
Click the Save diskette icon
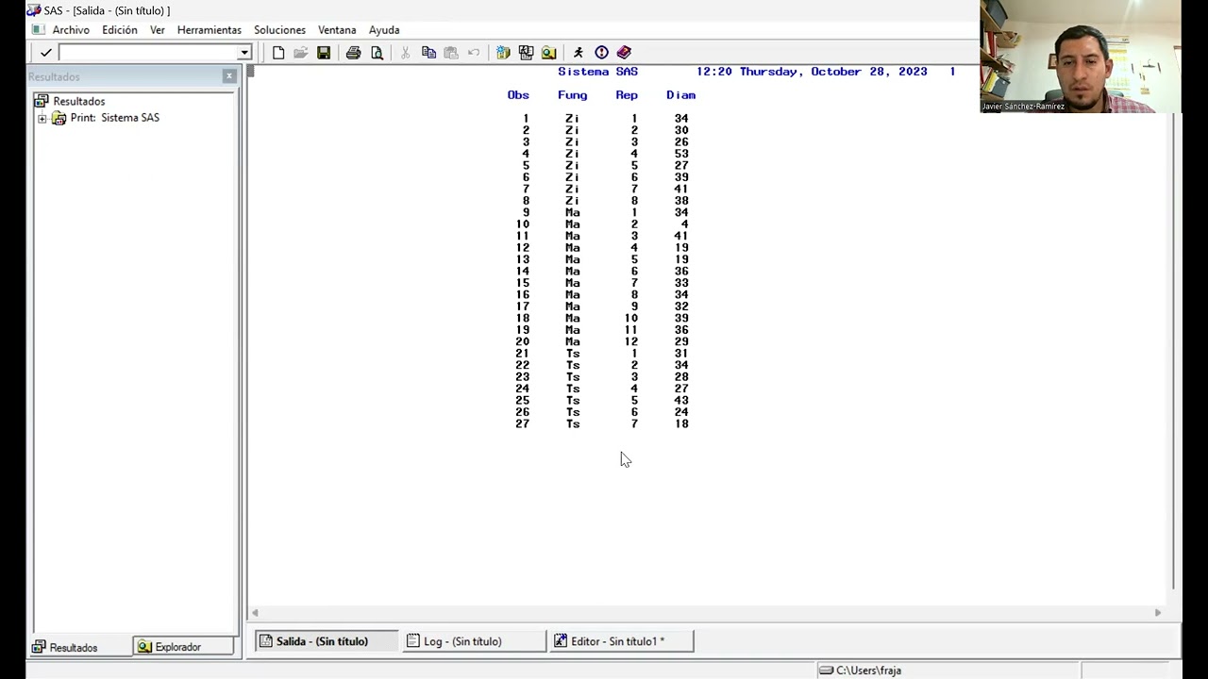pyautogui.click(x=324, y=53)
